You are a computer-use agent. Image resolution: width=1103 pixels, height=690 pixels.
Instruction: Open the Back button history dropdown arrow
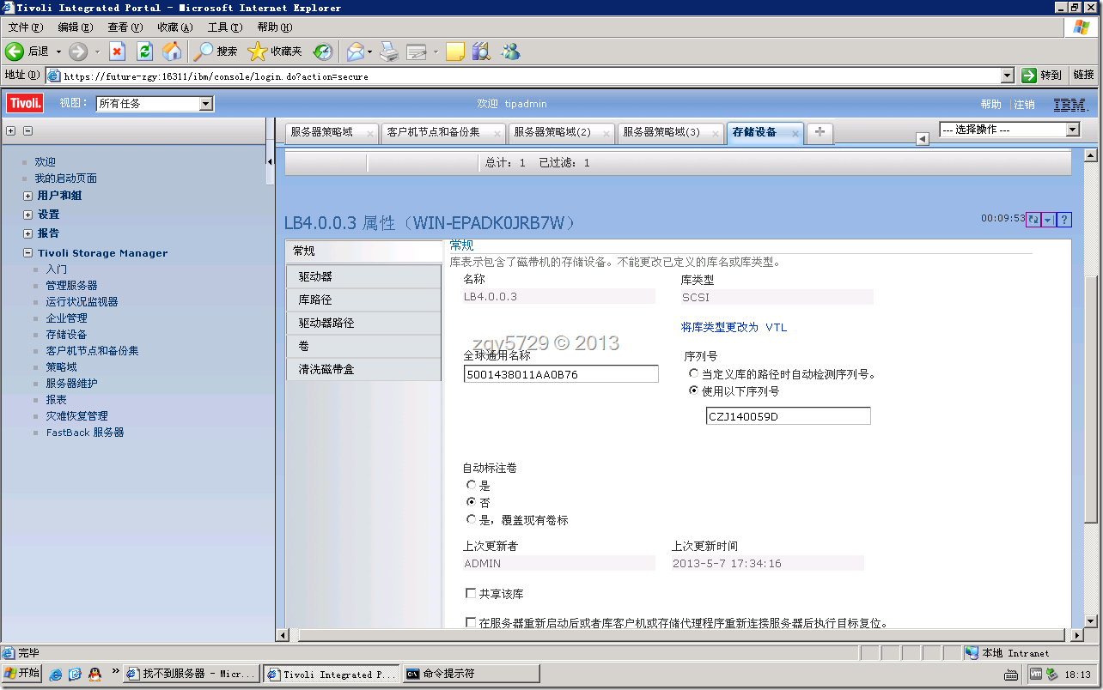[x=58, y=51]
